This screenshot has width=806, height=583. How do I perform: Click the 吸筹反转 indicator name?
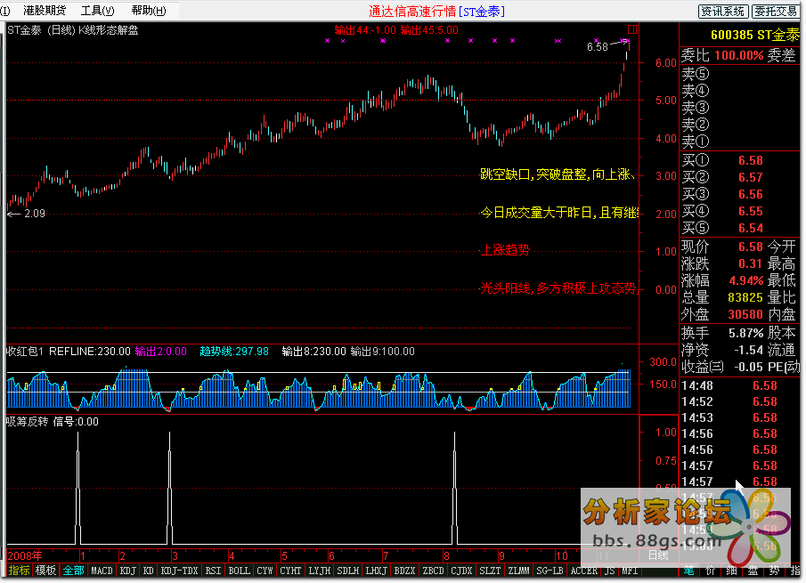pyautogui.click(x=28, y=422)
